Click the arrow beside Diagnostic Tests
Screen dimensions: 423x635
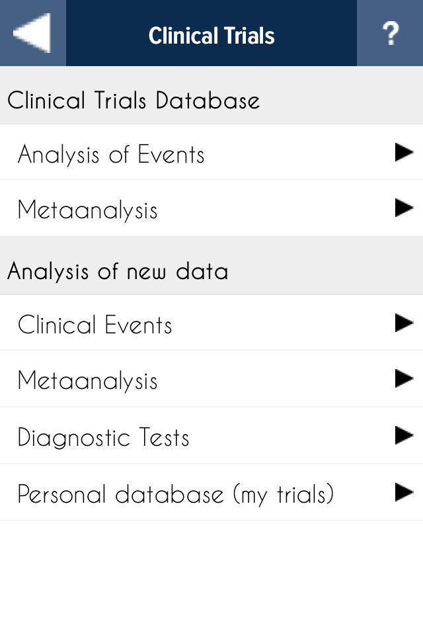pyautogui.click(x=403, y=435)
